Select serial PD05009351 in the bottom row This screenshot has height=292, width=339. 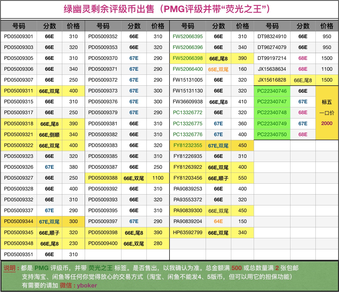[x=19, y=254]
